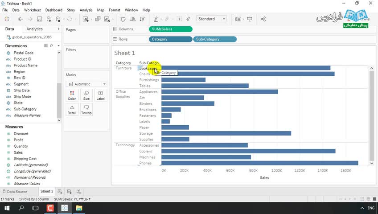378x214 pixels.
Task: Open the Pause Auto Updates dropdown arrow
Action: [x=64, y=19]
